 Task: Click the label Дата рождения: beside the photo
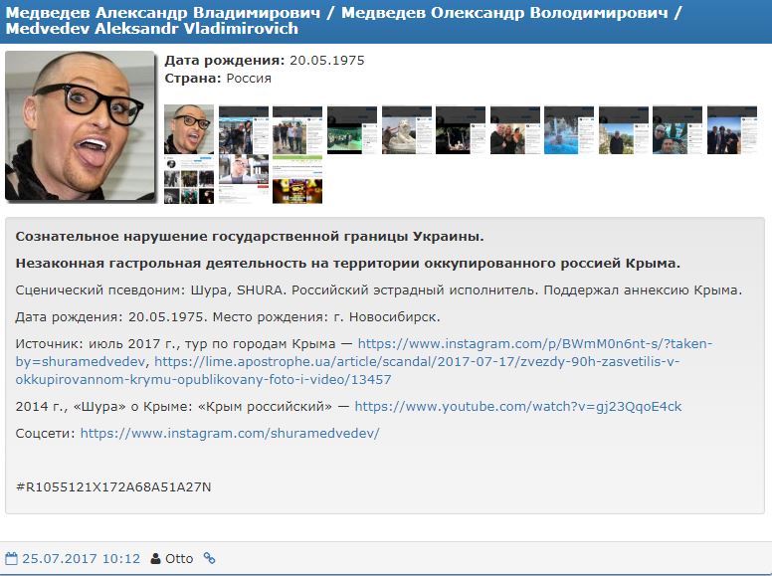point(225,61)
